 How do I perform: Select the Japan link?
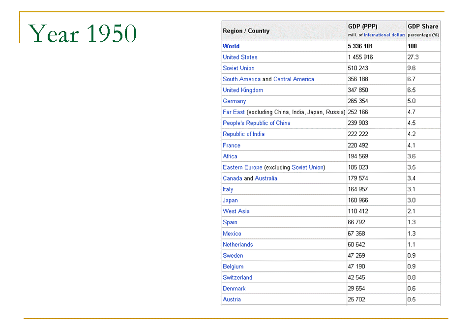(230, 200)
